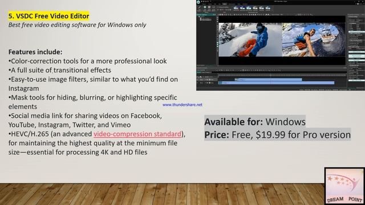The width and height of the screenshot is (365, 205).
Task: Click the snowboarder frame in VSDC preview
Action: click(x=250, y=39)
